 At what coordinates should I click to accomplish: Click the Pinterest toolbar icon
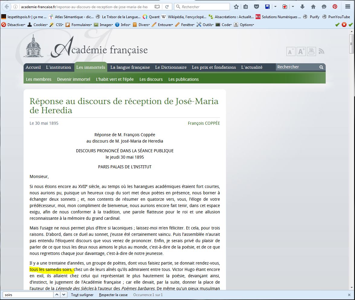335,7
